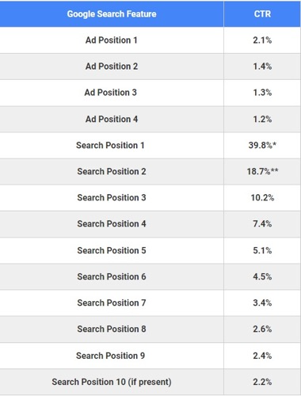The image size is (301, 396).
Task: Click the 18.7%** CTR value
Action: (262, 171)
